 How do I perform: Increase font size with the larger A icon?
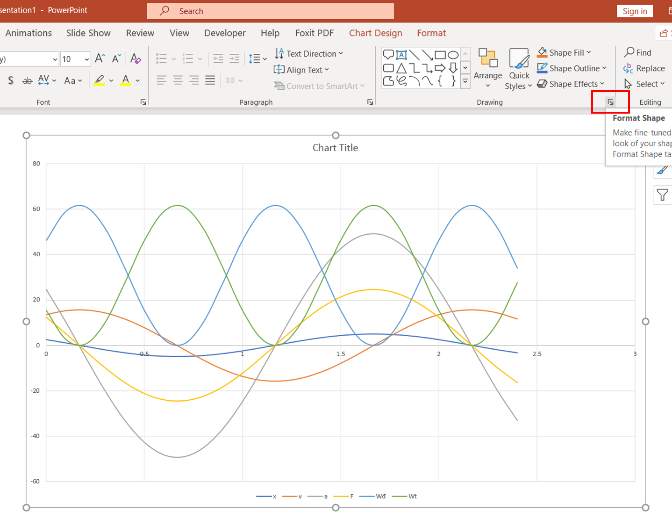click(100, 58)
